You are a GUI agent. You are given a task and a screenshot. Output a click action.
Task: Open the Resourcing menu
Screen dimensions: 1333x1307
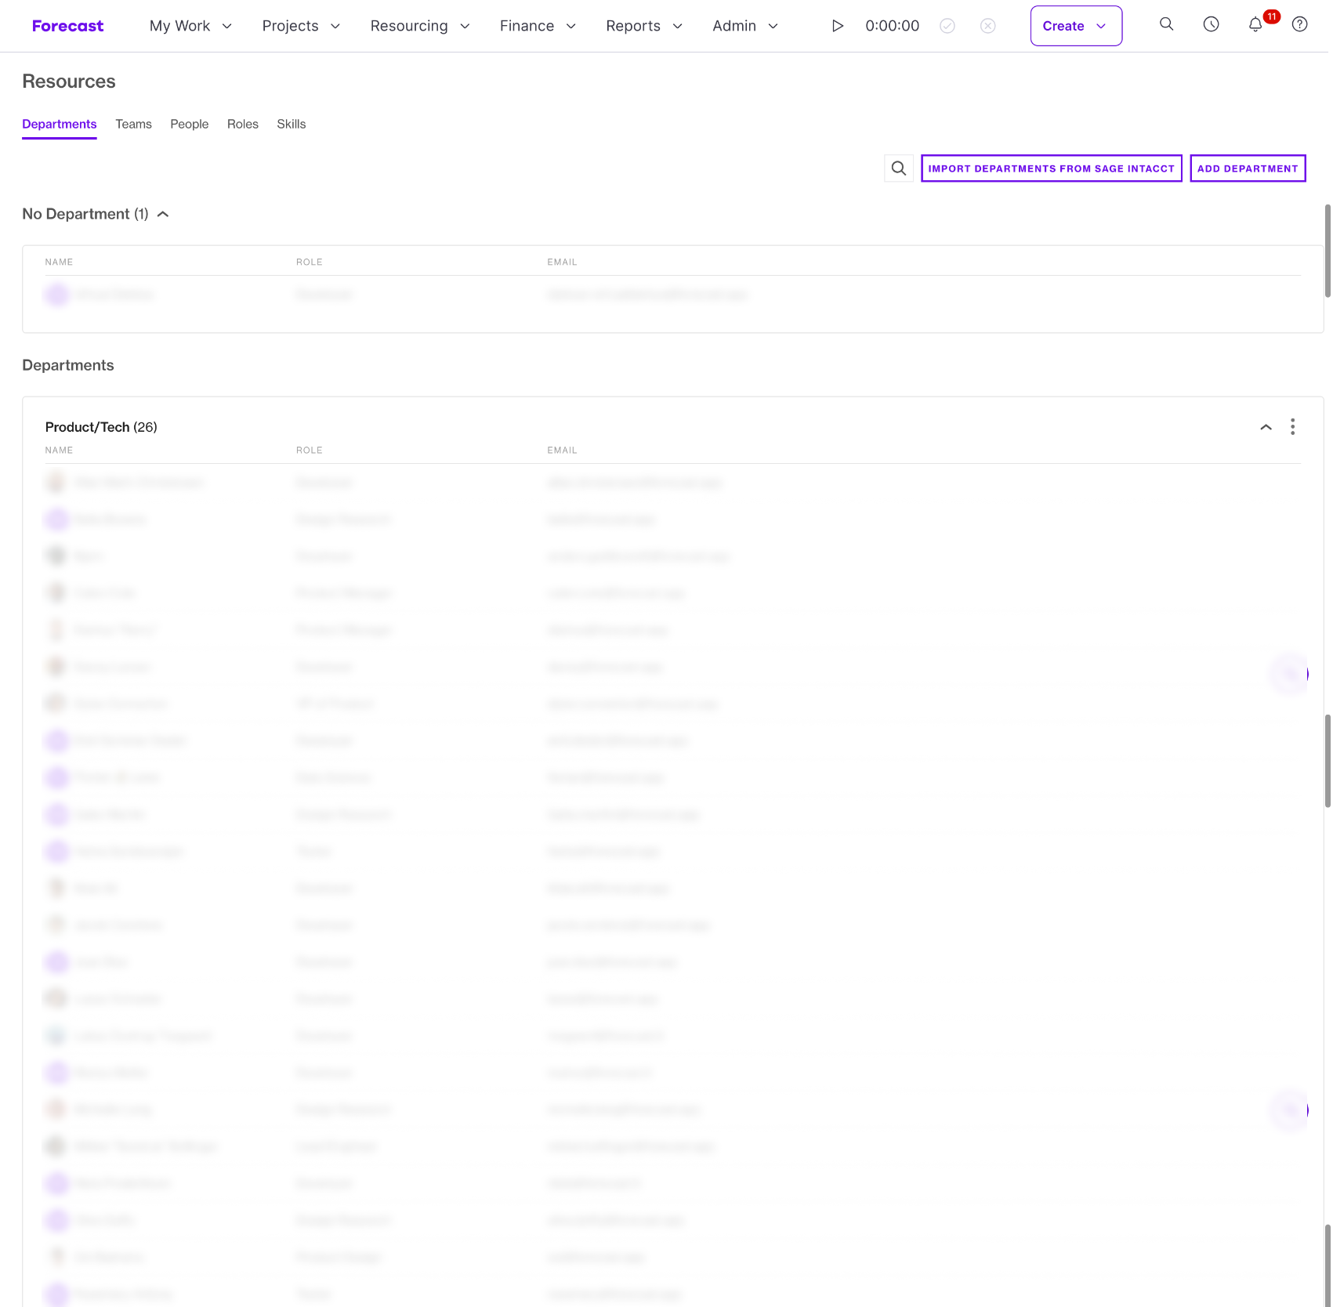(420, 26)
